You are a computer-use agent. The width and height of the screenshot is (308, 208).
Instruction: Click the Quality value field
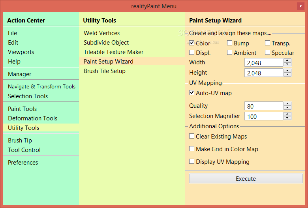coord(264,106)
